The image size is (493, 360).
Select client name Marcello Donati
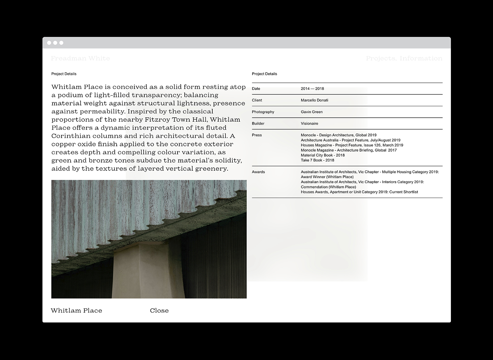pos(315,100)
